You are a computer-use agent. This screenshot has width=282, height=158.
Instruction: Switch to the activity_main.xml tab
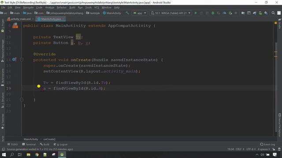[20, 19]
